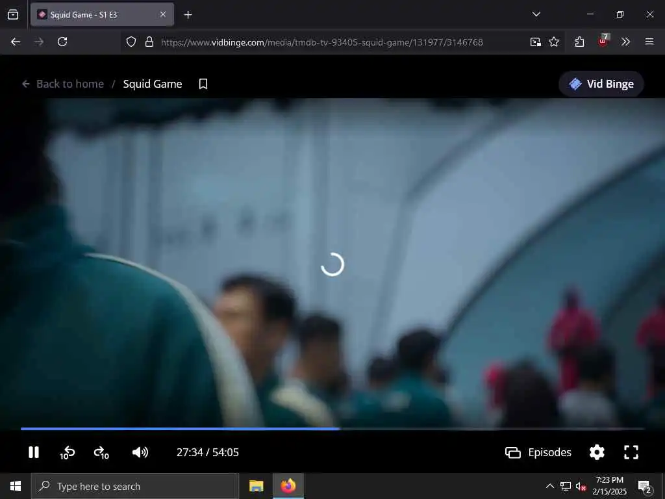Image resolution: width=665 pixels, height=499 pixels.
Task: Skip forward 10 seconds
Action: coord(101,453)
